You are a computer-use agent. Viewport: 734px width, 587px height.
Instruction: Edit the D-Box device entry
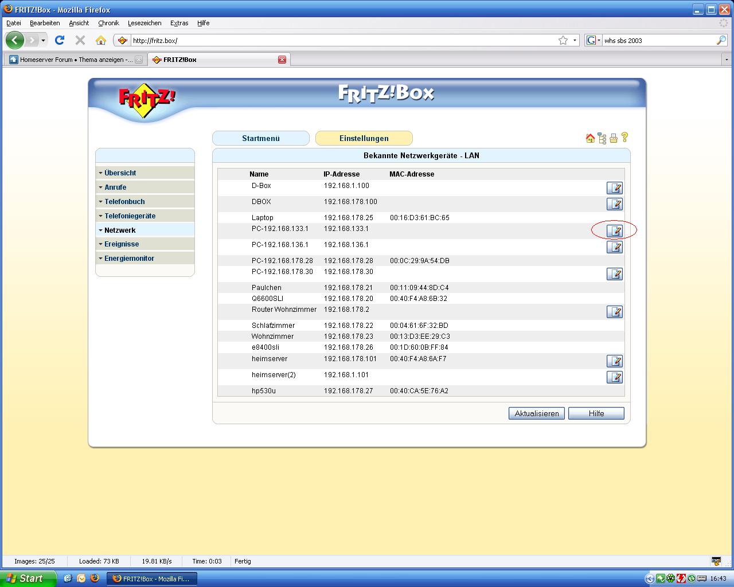tap(614, 188)
